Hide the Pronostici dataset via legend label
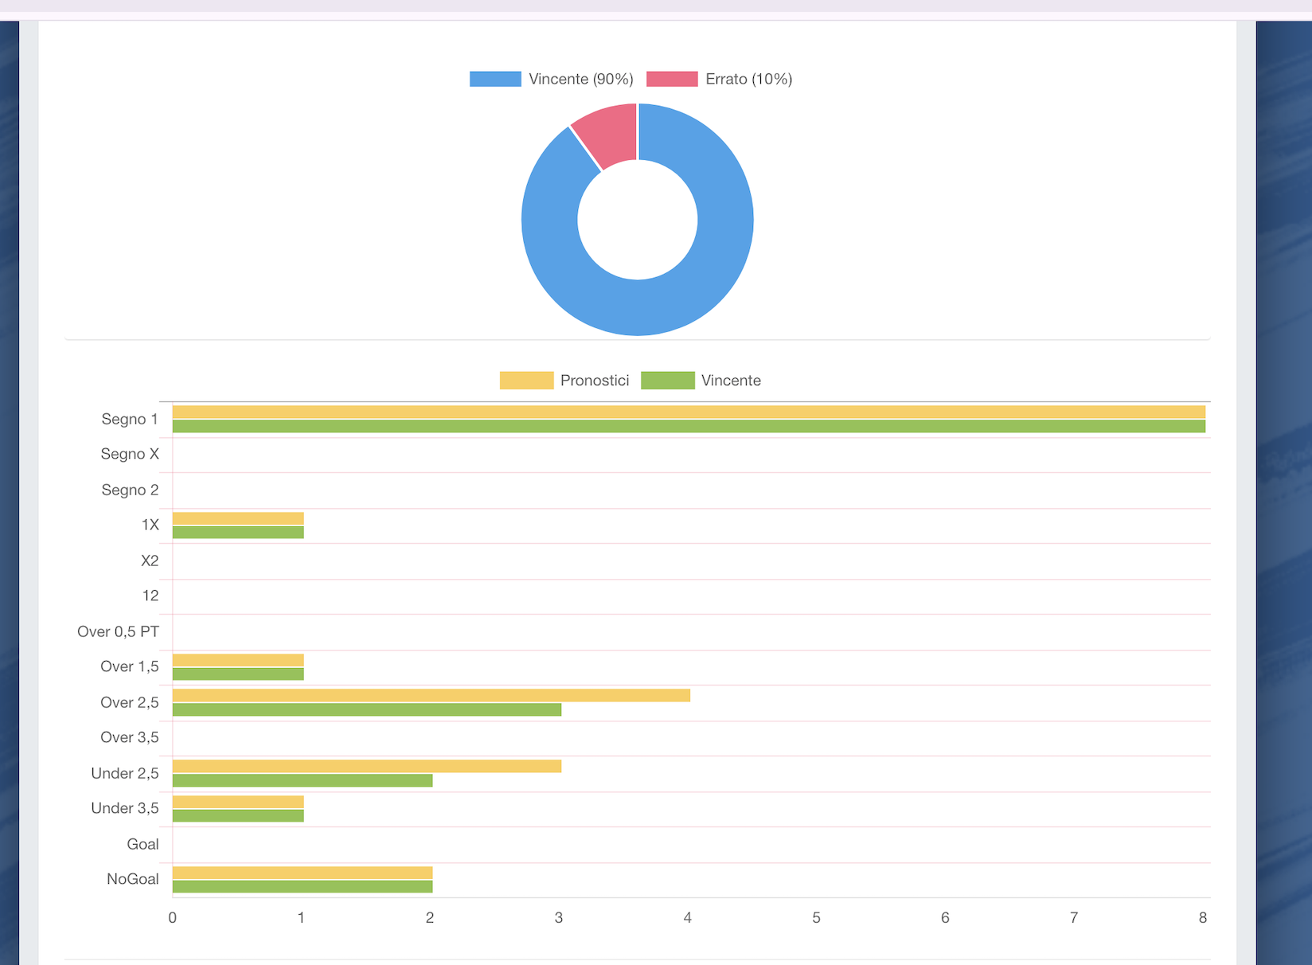The image size is (1312, 965). [594, 381]
